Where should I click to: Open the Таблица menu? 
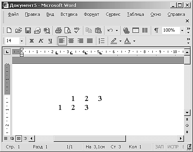pos(135,14)
